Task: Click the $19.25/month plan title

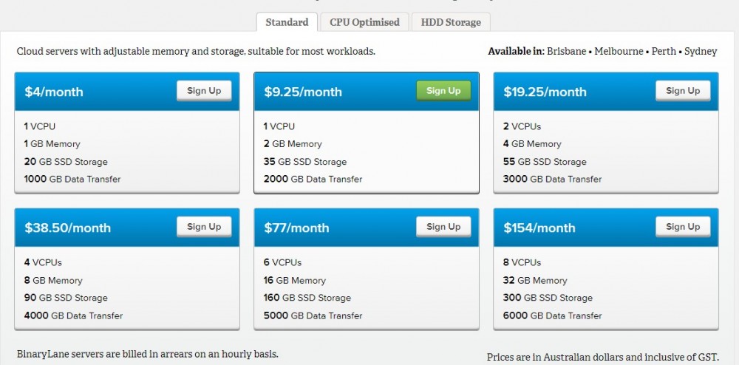Action: [545, 92]
